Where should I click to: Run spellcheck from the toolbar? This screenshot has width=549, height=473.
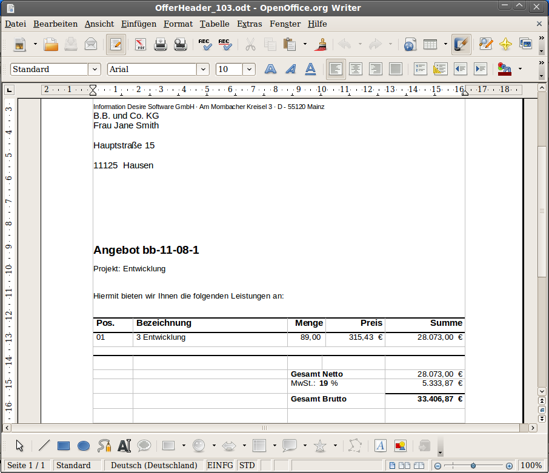pyautogui.click(x=204, y=44)
